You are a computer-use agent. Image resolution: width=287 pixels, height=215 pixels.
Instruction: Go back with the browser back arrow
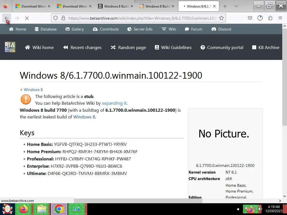pos(7,18)
